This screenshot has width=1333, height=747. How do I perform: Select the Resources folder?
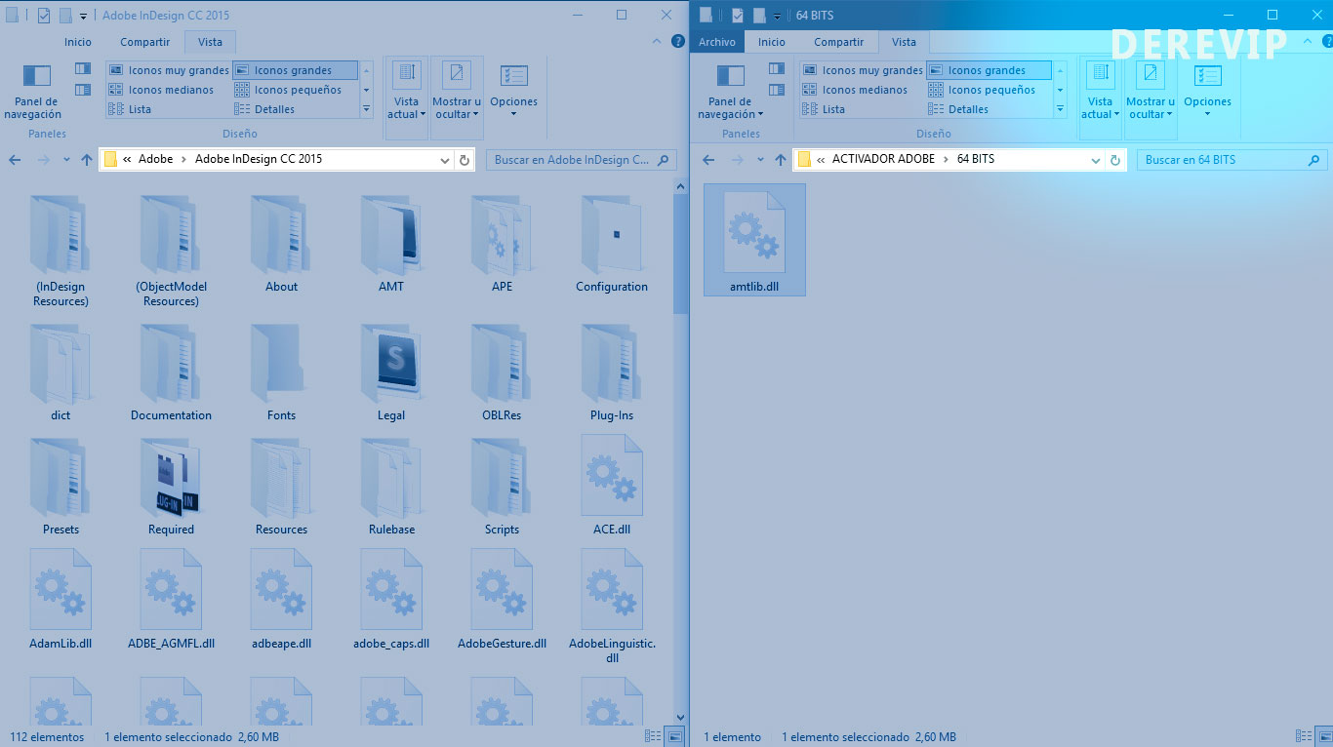coord(281,486)
